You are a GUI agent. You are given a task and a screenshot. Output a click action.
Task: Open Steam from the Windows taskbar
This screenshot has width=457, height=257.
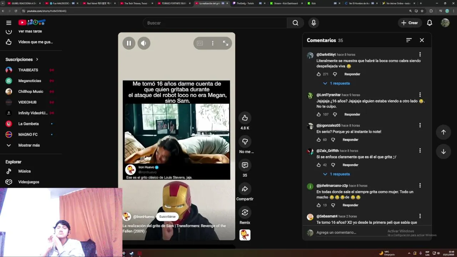coord(131,253)
